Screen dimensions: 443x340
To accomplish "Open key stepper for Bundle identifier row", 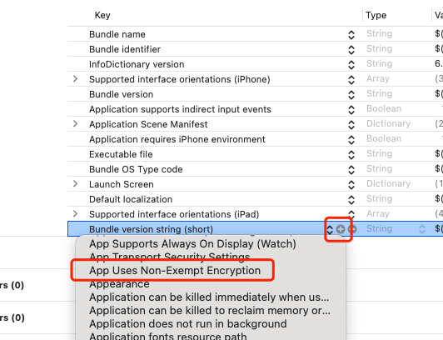I will 351,50.
